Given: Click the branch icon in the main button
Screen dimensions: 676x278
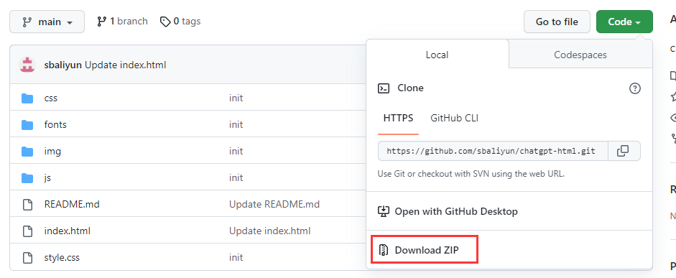Looking at the screenshot, I should pos(27,22).
